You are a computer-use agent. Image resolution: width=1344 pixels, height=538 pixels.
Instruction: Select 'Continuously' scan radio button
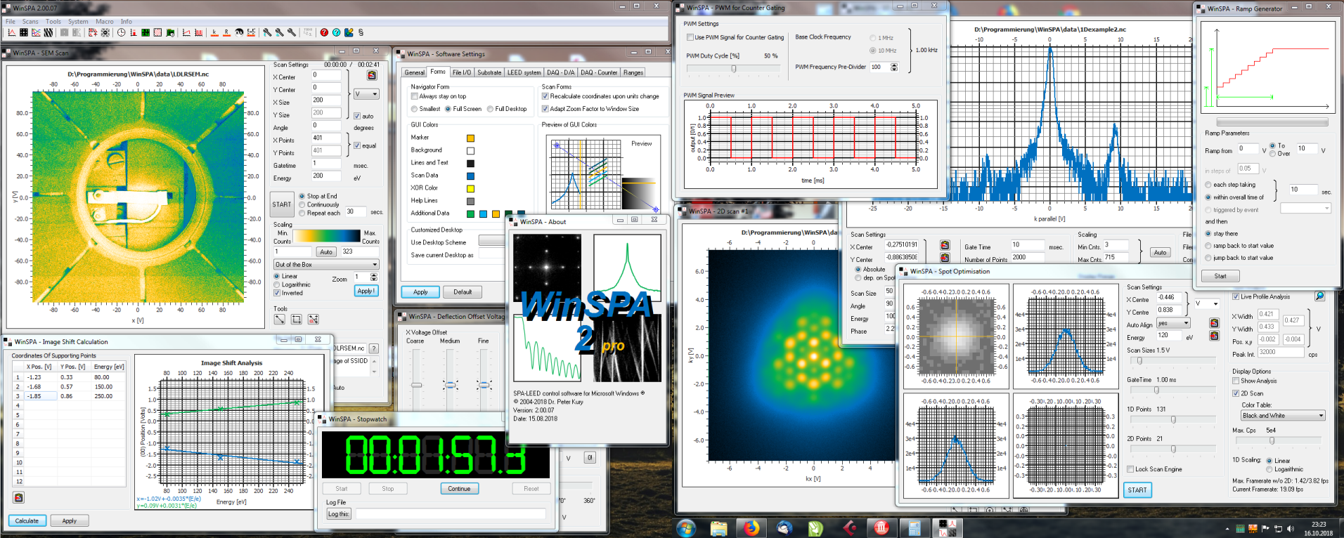pos(302,204)
